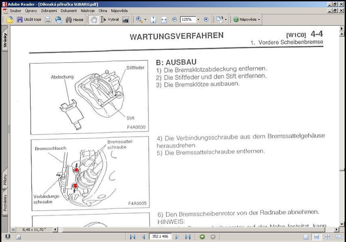Click the Print icon in toolbar
Screen dimensions: 346x242
coord(48,20)
